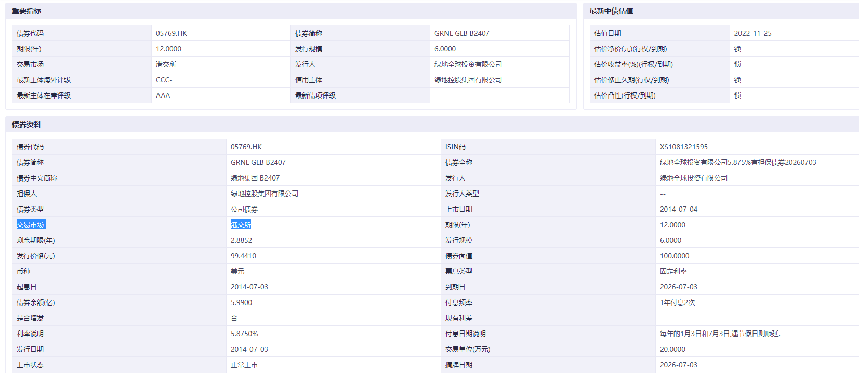859x373 pixels.
Task: Select the 最新中债估值 panel header
Action: [x=611, y=11]
